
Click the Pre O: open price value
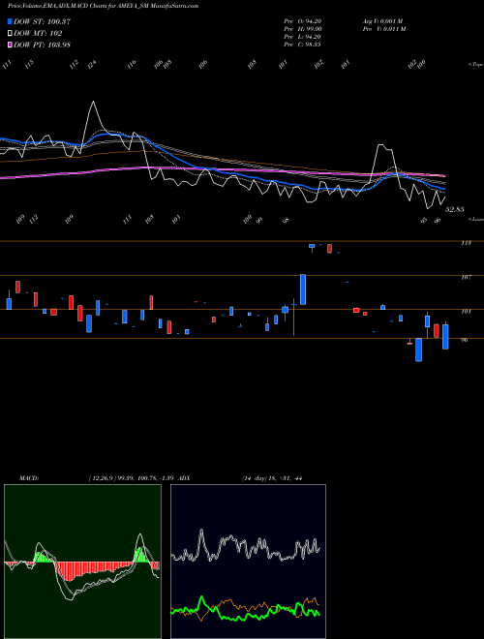click(x=304, y=20)
